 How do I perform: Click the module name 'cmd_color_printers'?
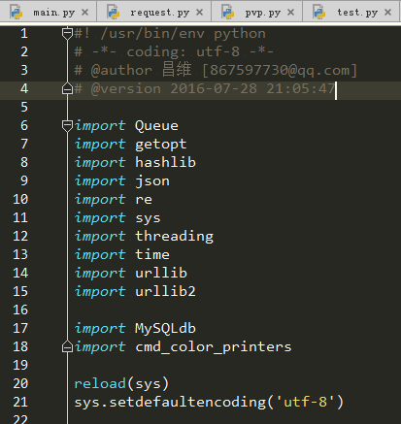[214, 347]
